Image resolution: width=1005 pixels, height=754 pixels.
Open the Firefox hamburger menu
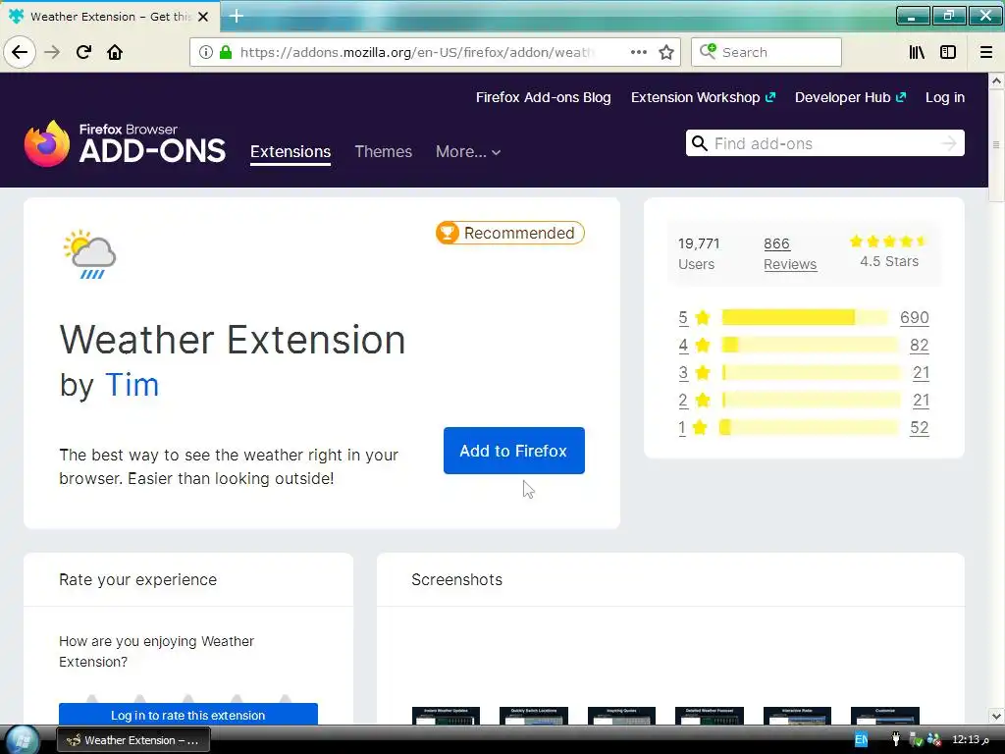[986, 52]
